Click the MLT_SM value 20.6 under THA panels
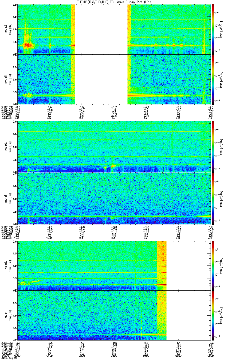 (114, 116)
